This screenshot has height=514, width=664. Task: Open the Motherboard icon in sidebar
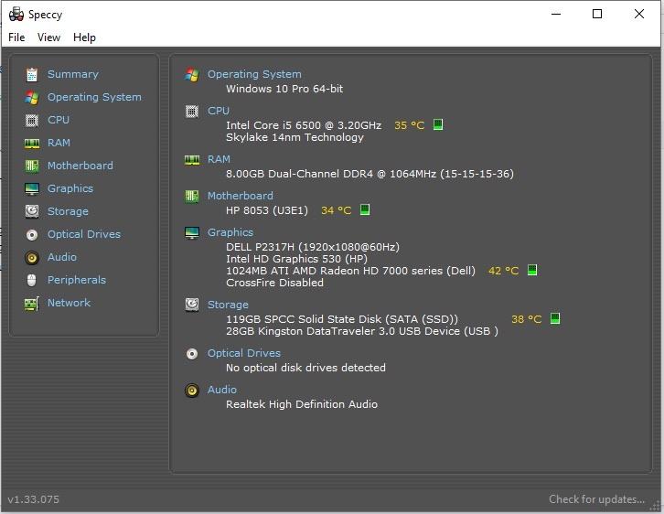[32, 166]
